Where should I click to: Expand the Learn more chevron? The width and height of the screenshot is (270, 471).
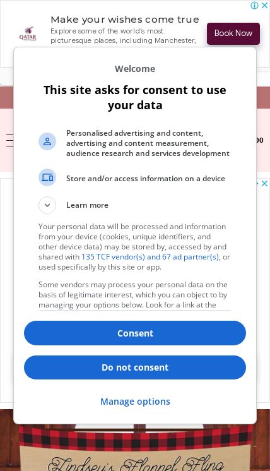pyautogui.click(x=47, y=205)
